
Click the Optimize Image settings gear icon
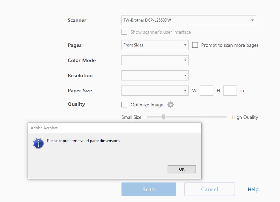[x=171, y=105]
